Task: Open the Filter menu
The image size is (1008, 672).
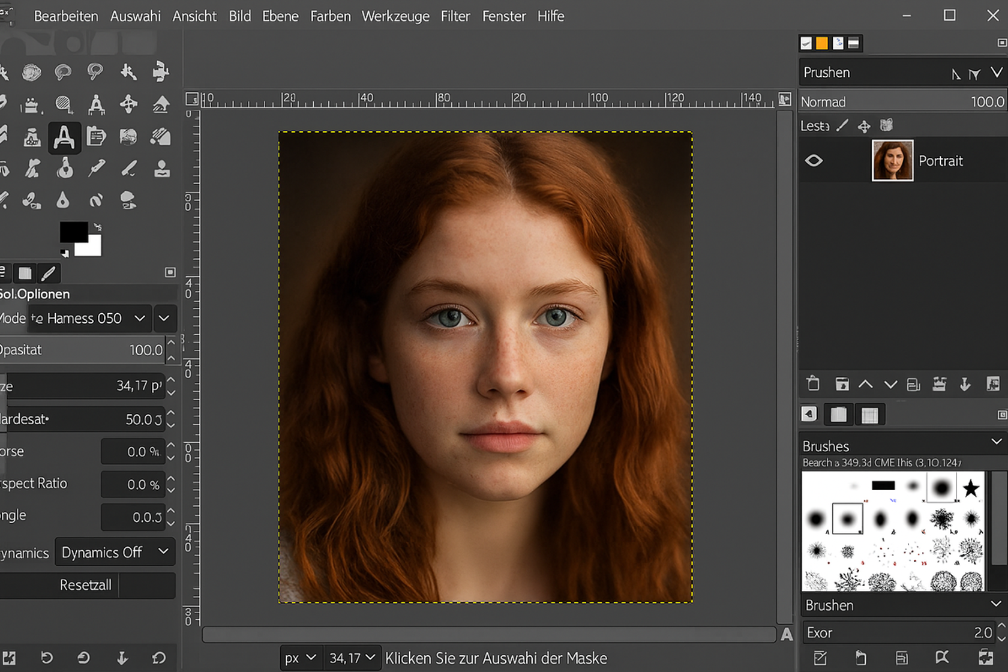Action: pyautogui.click(x=455, y=16)
